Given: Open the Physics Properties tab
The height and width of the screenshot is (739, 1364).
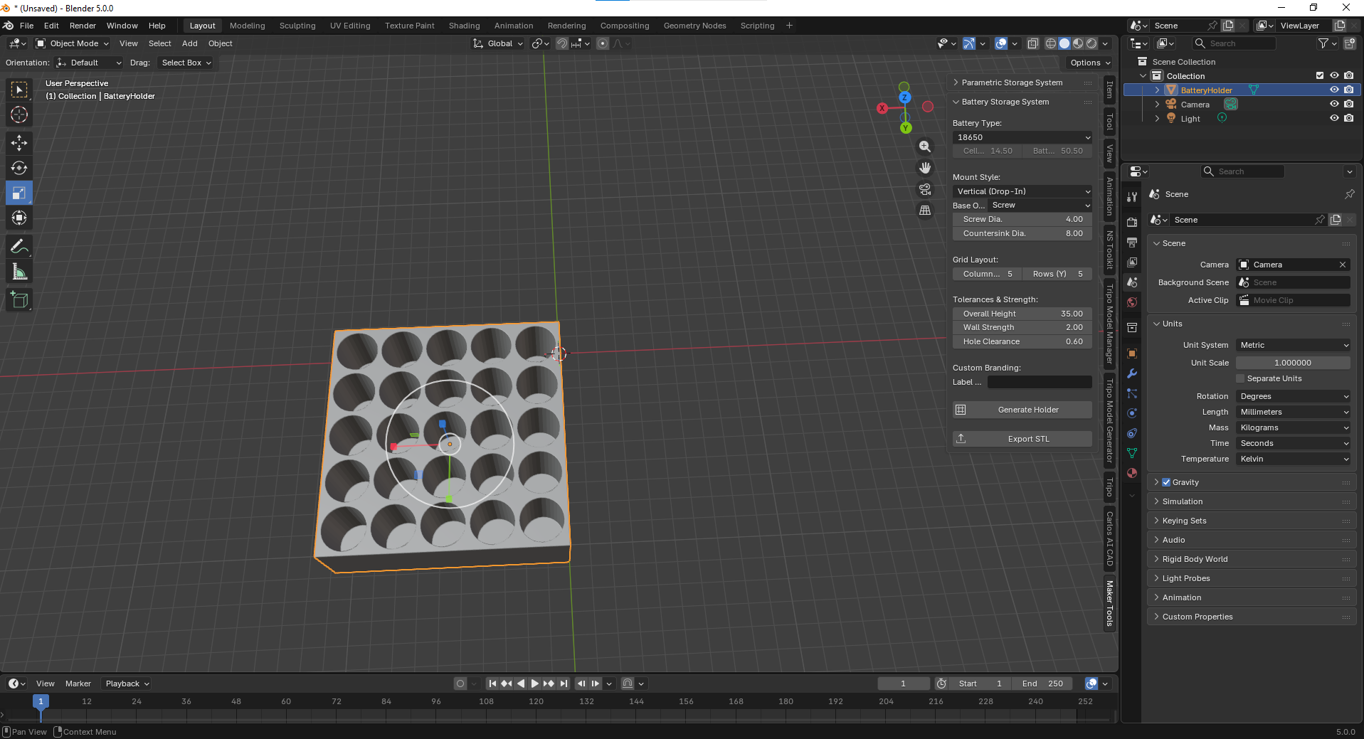Looking at the screenshot, I should pos(1131,413).
